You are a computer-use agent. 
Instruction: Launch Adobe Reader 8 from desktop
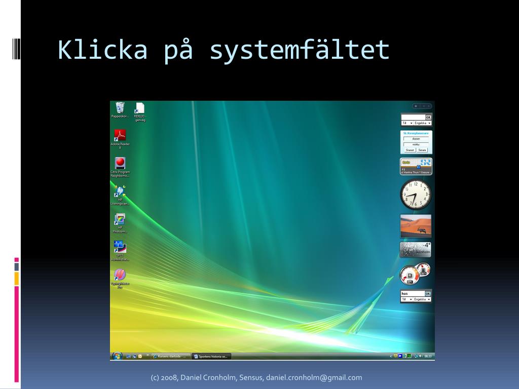click(120, 139)
